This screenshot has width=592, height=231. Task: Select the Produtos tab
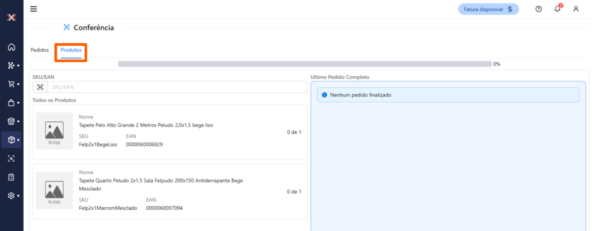click(x=71, y=50)
